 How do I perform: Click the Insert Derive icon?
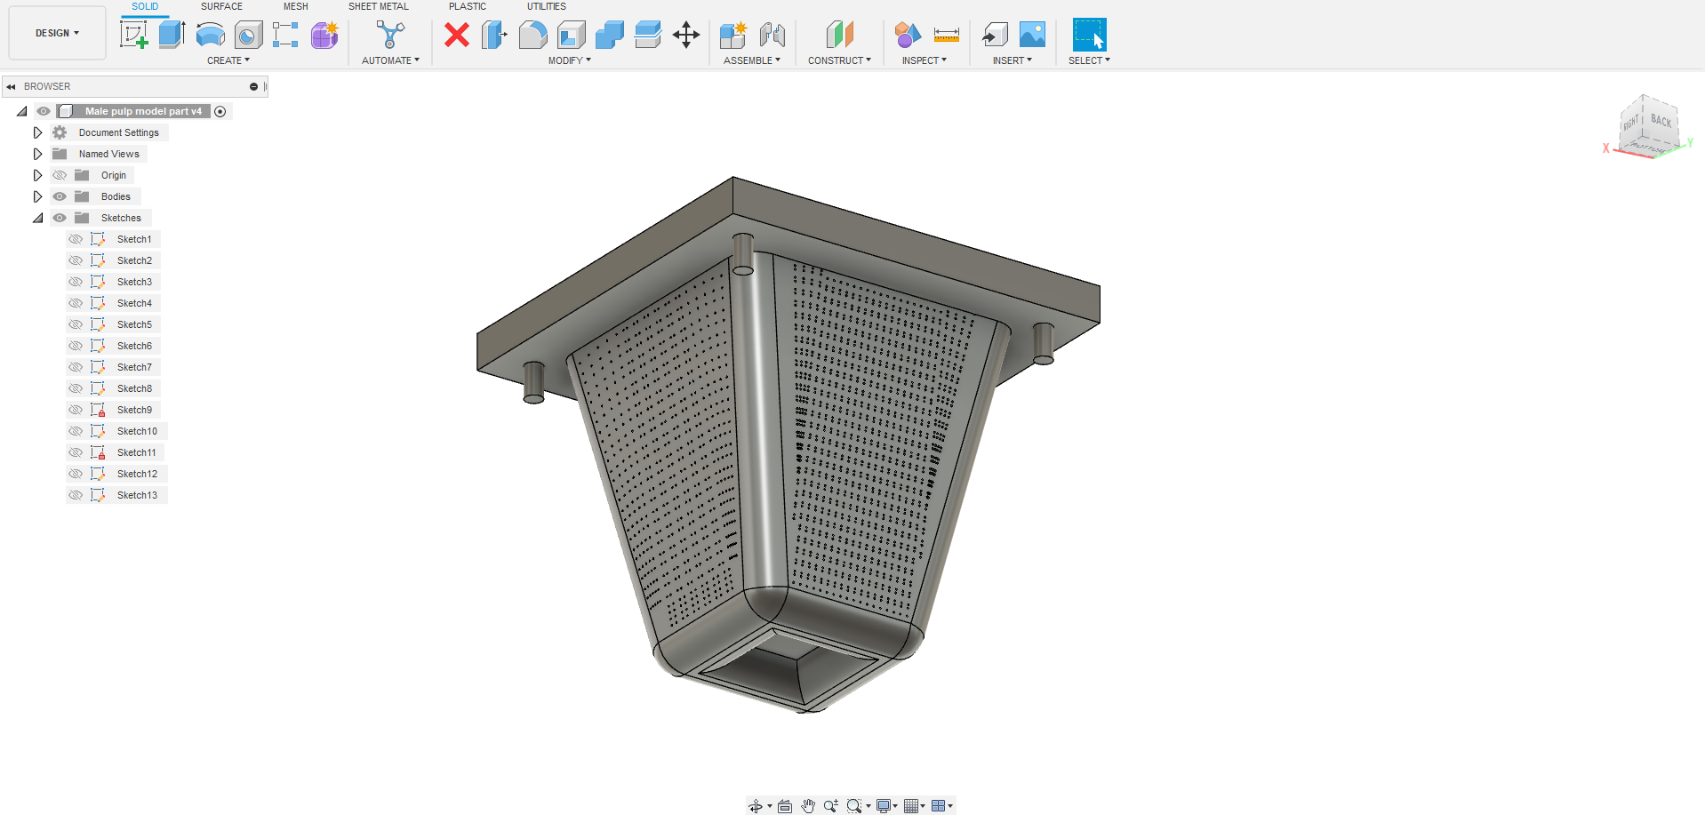(995, 35)
